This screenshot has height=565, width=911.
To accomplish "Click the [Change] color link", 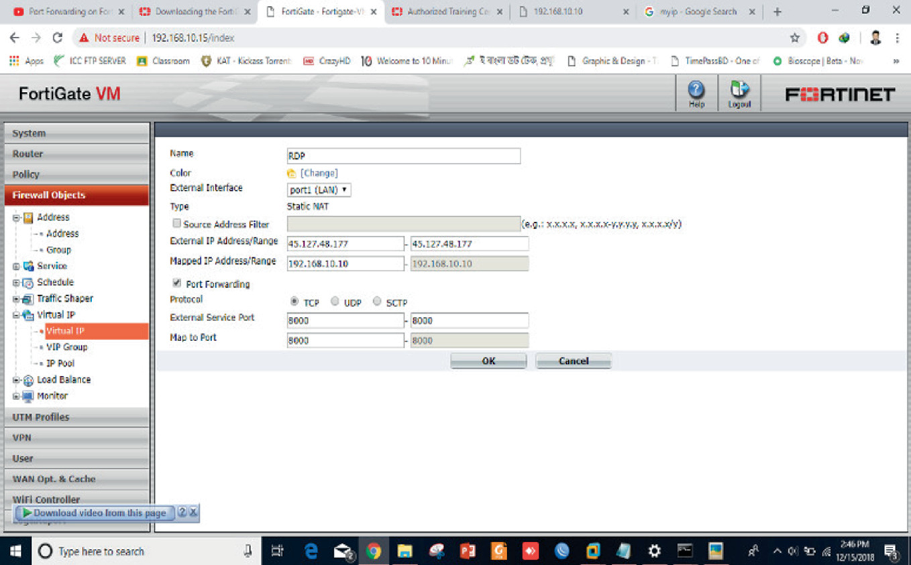I will [x=319, y=174].
